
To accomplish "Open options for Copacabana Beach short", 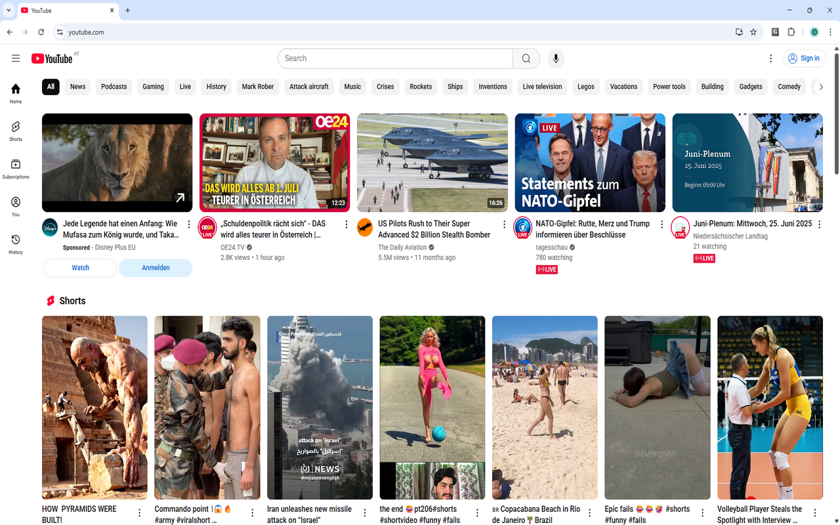I will [589, 513].
